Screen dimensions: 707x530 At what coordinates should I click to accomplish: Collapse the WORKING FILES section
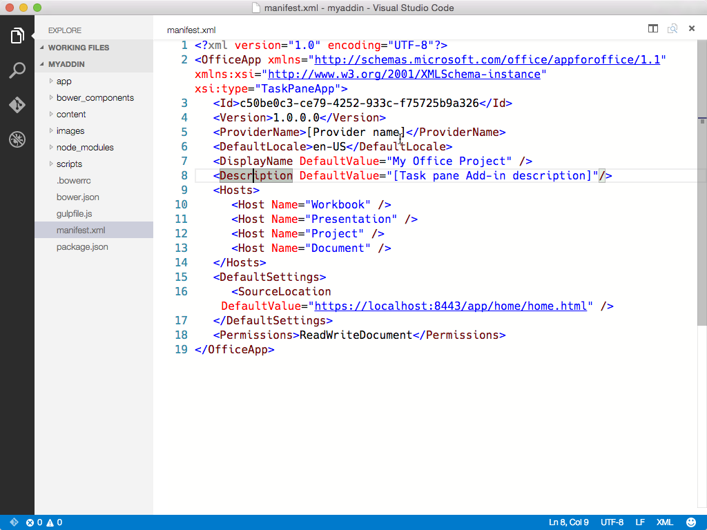coord(78,48)
